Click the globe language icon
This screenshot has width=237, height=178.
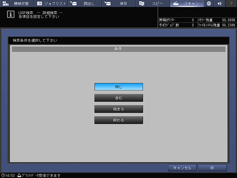pos(209,3)
